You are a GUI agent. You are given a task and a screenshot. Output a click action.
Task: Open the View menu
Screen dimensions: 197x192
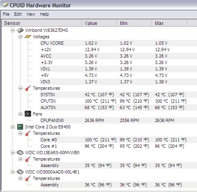tap(31, 14)
